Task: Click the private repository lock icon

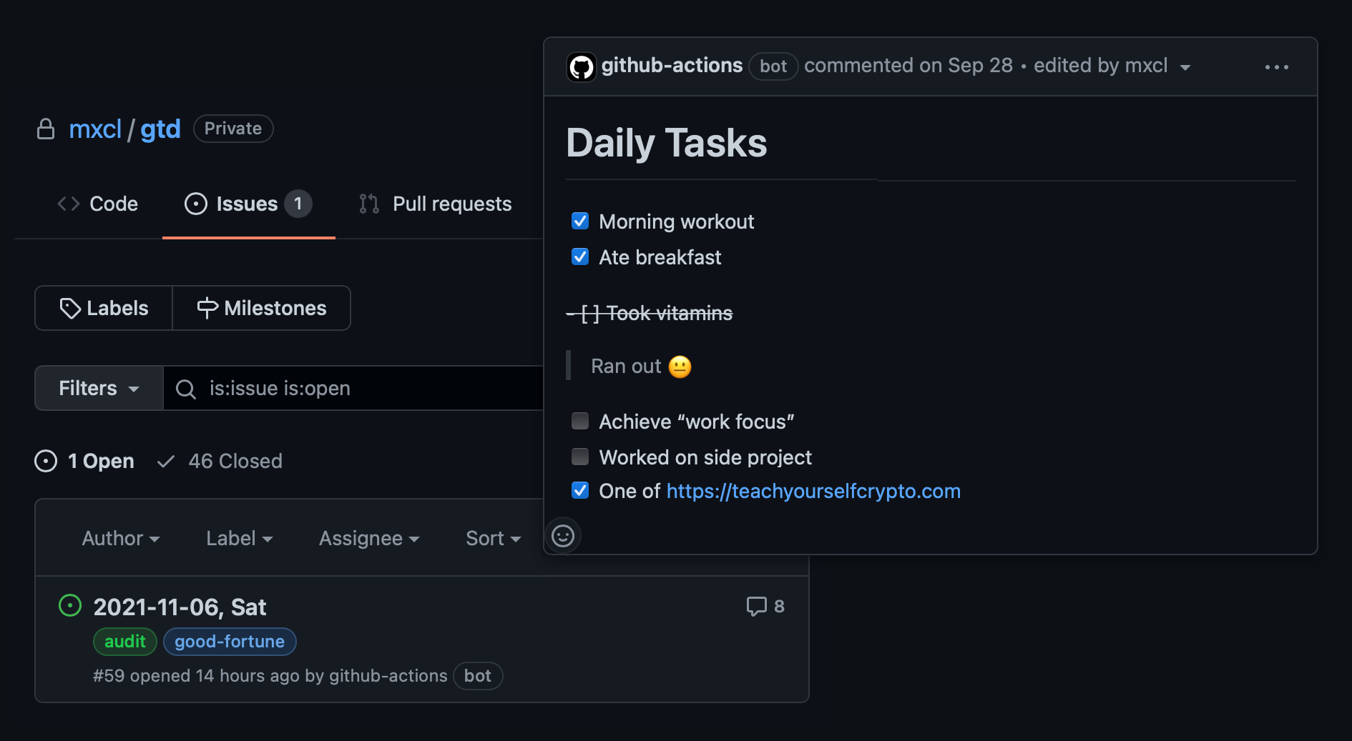Action: (x=45, y=129)
